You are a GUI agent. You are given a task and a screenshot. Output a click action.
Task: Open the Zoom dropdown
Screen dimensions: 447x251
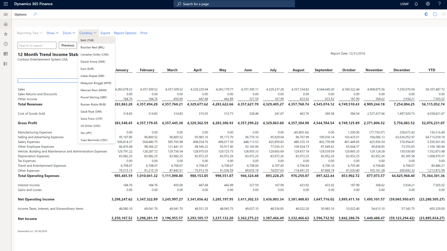69,33
